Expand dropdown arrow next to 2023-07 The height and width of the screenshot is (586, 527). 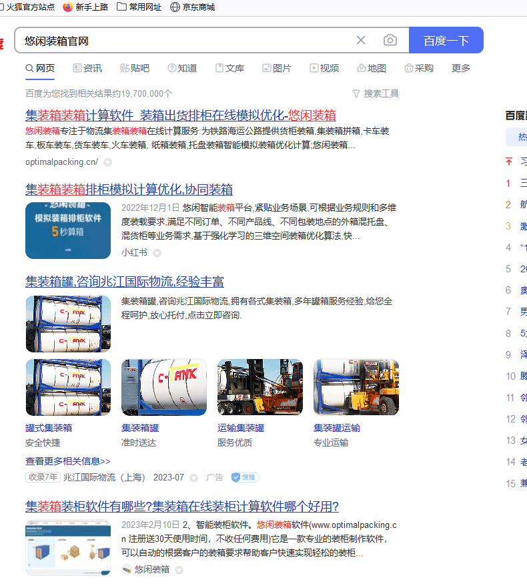(193, 478)
